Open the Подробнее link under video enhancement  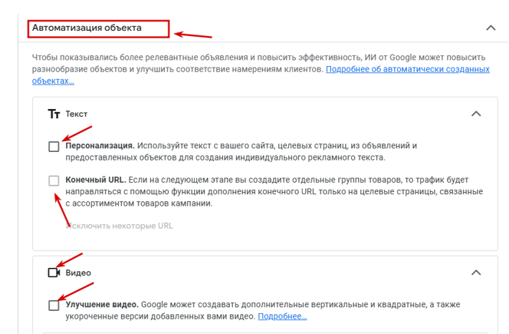(x=282, y=316)
